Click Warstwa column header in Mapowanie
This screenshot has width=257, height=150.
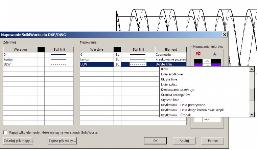[x=97, y=49]
